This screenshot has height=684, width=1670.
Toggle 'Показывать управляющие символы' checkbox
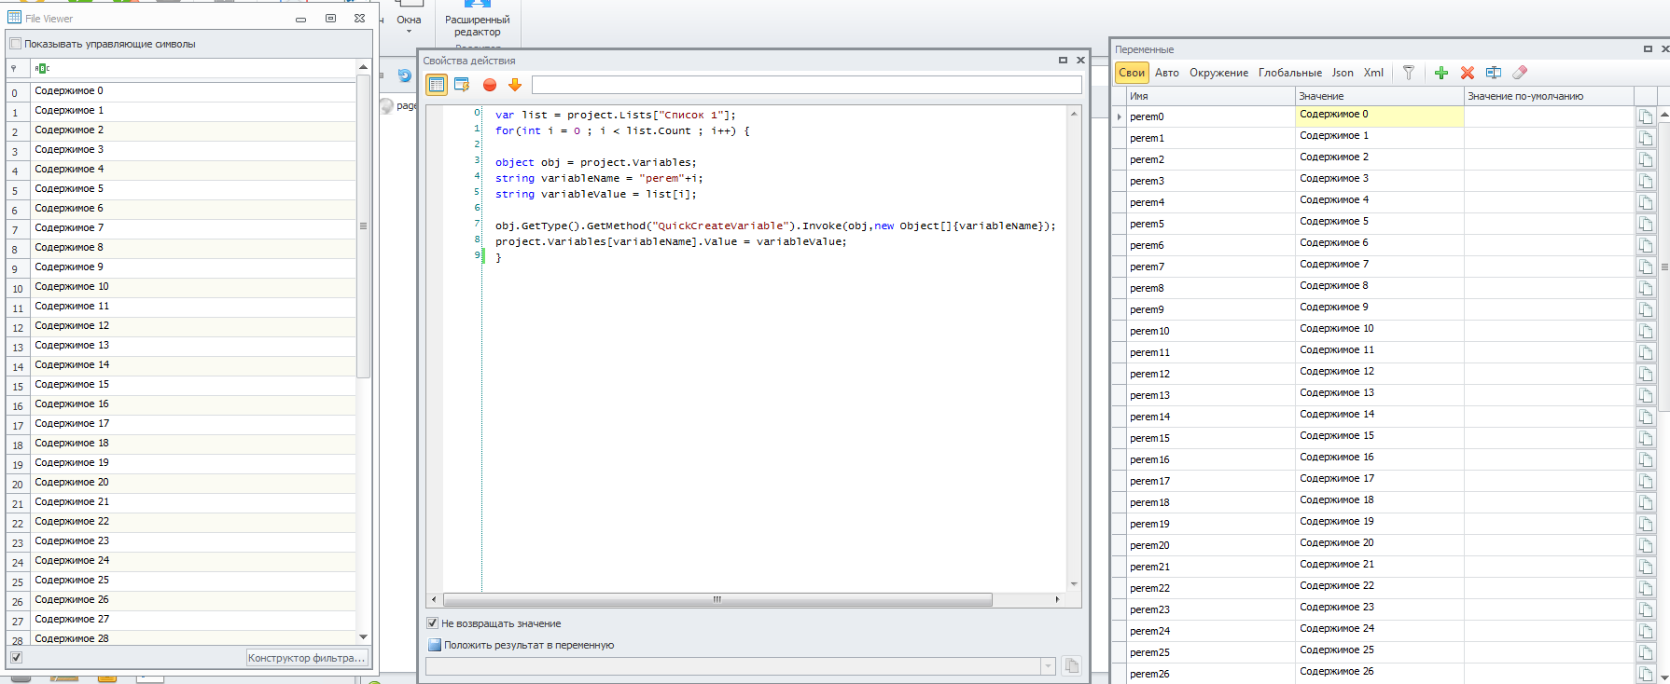(x=15, y=44)
